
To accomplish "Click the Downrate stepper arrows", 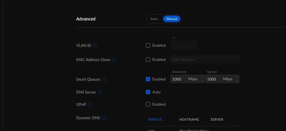I will pyautogui.click(x=202, y=79).
